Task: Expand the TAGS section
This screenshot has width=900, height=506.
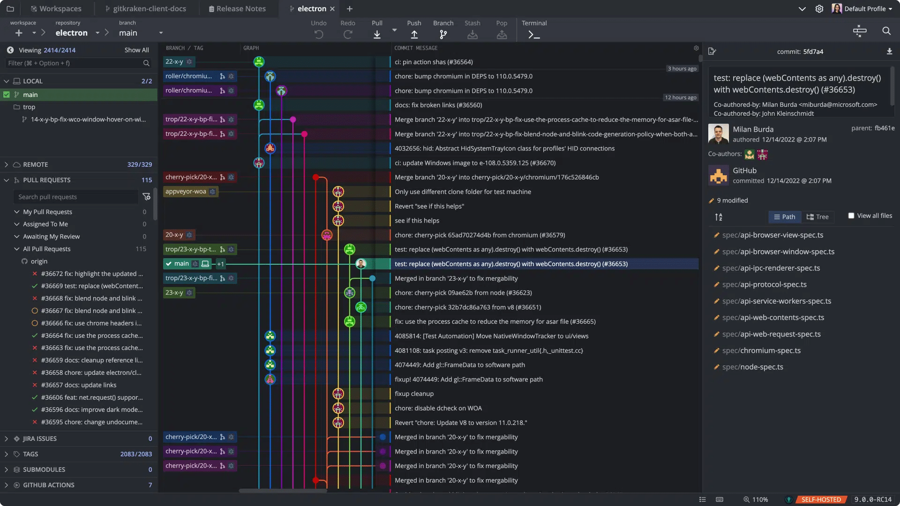Action: (6, 454)
